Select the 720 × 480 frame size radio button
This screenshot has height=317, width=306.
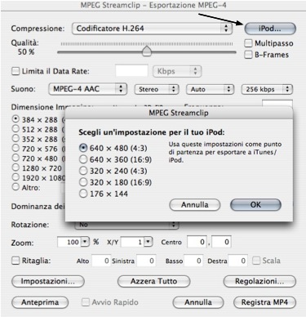(x=16, y=158)
